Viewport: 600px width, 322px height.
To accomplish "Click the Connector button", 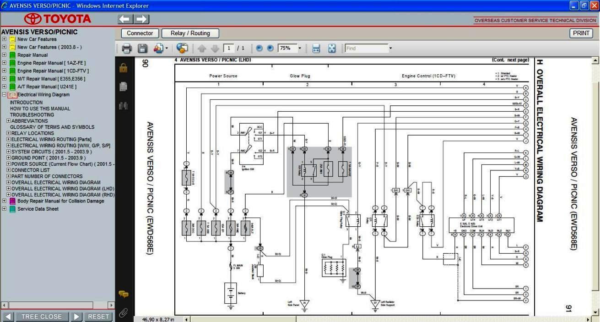I will point(140,33).
